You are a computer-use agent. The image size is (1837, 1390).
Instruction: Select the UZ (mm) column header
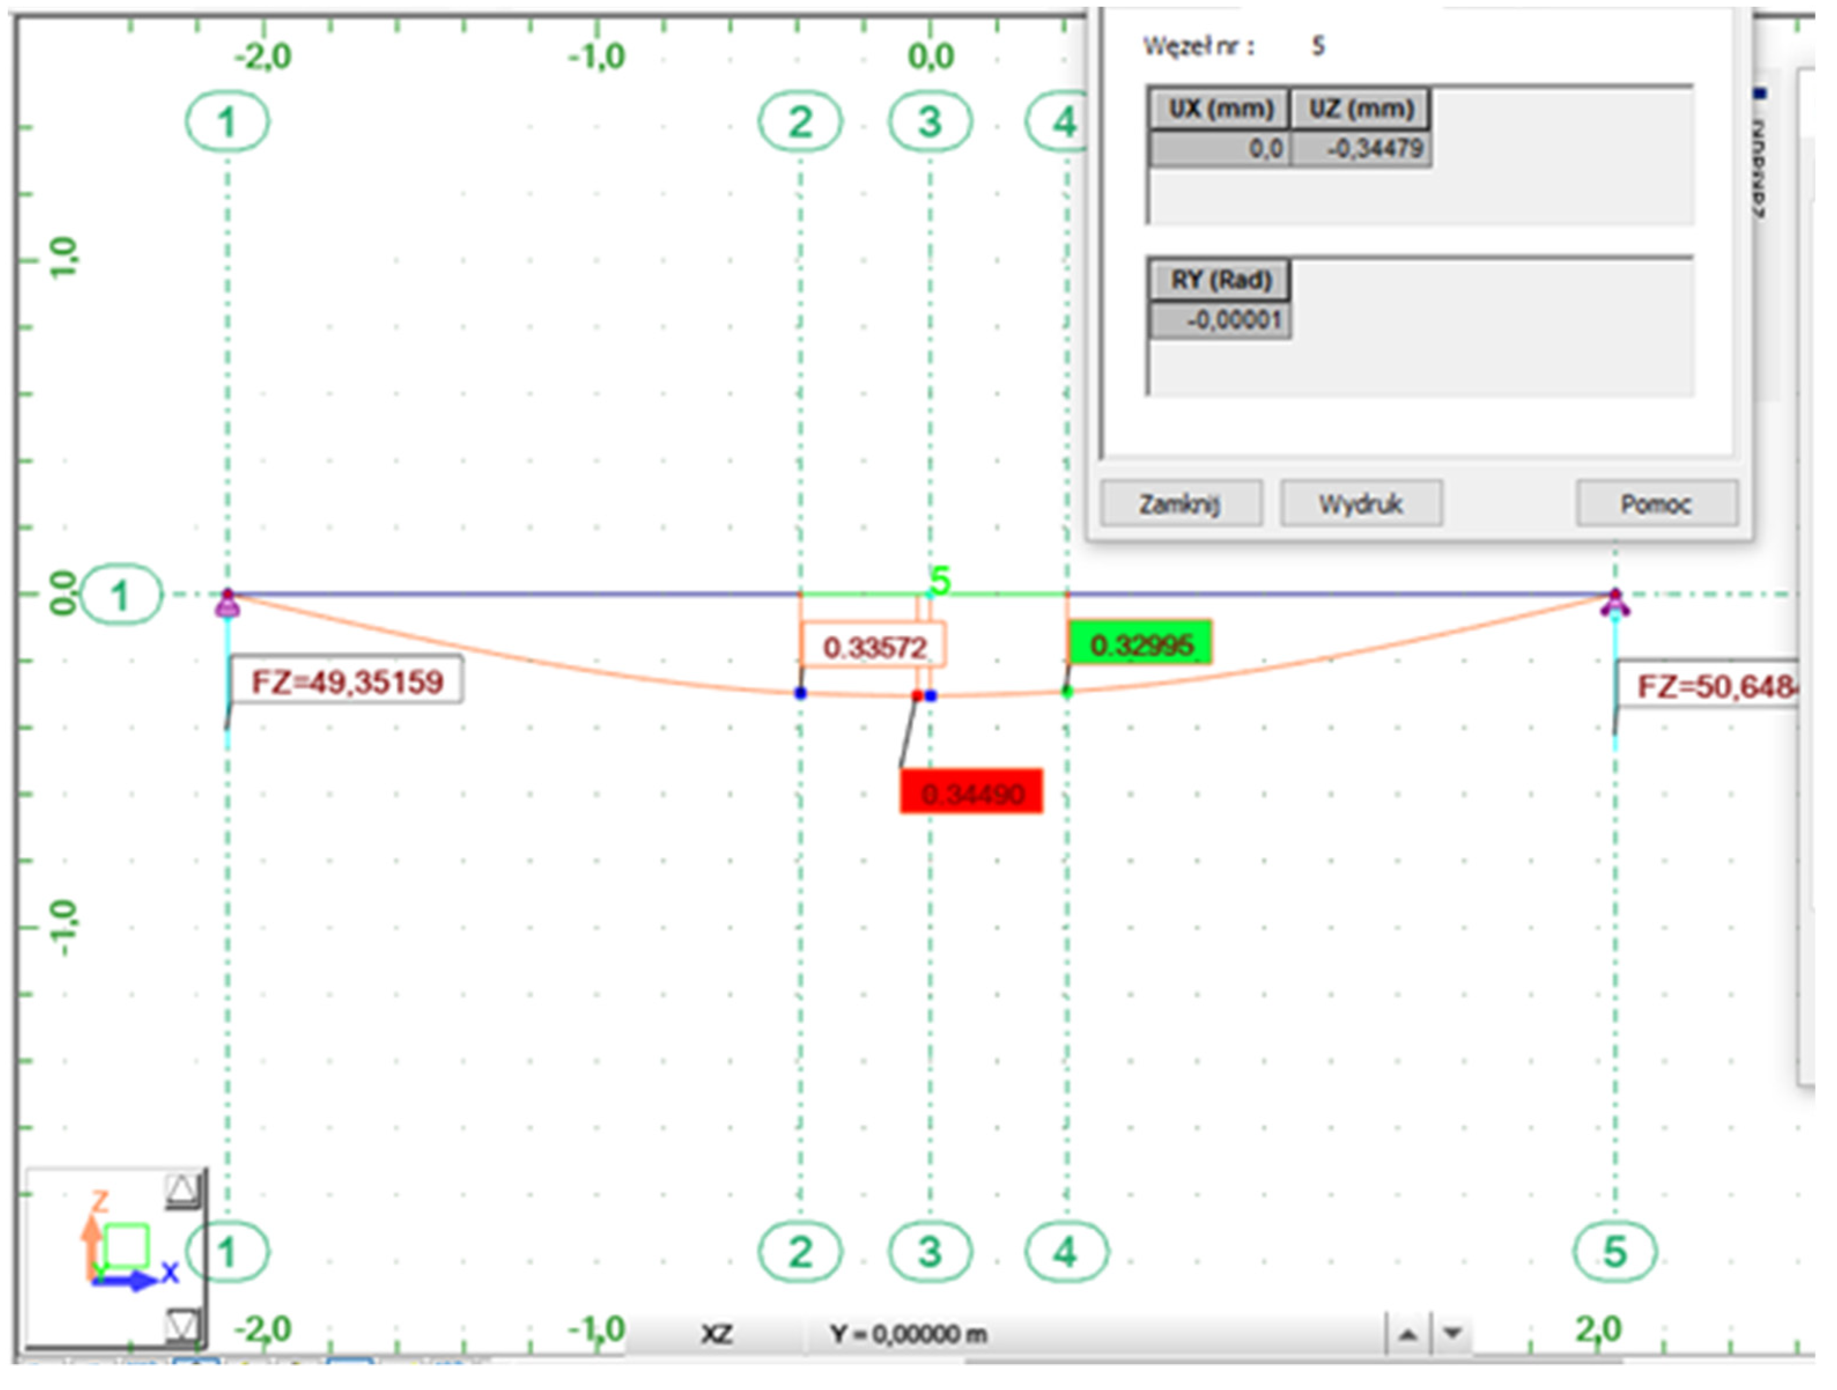[x=1361, y=109]
